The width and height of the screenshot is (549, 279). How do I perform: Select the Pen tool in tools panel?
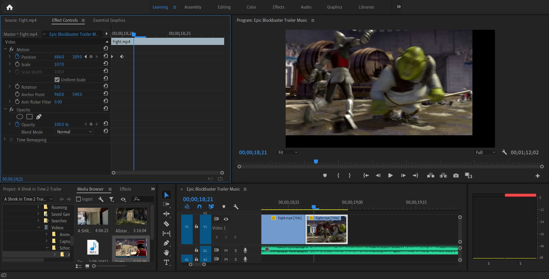tap(166, 243)
